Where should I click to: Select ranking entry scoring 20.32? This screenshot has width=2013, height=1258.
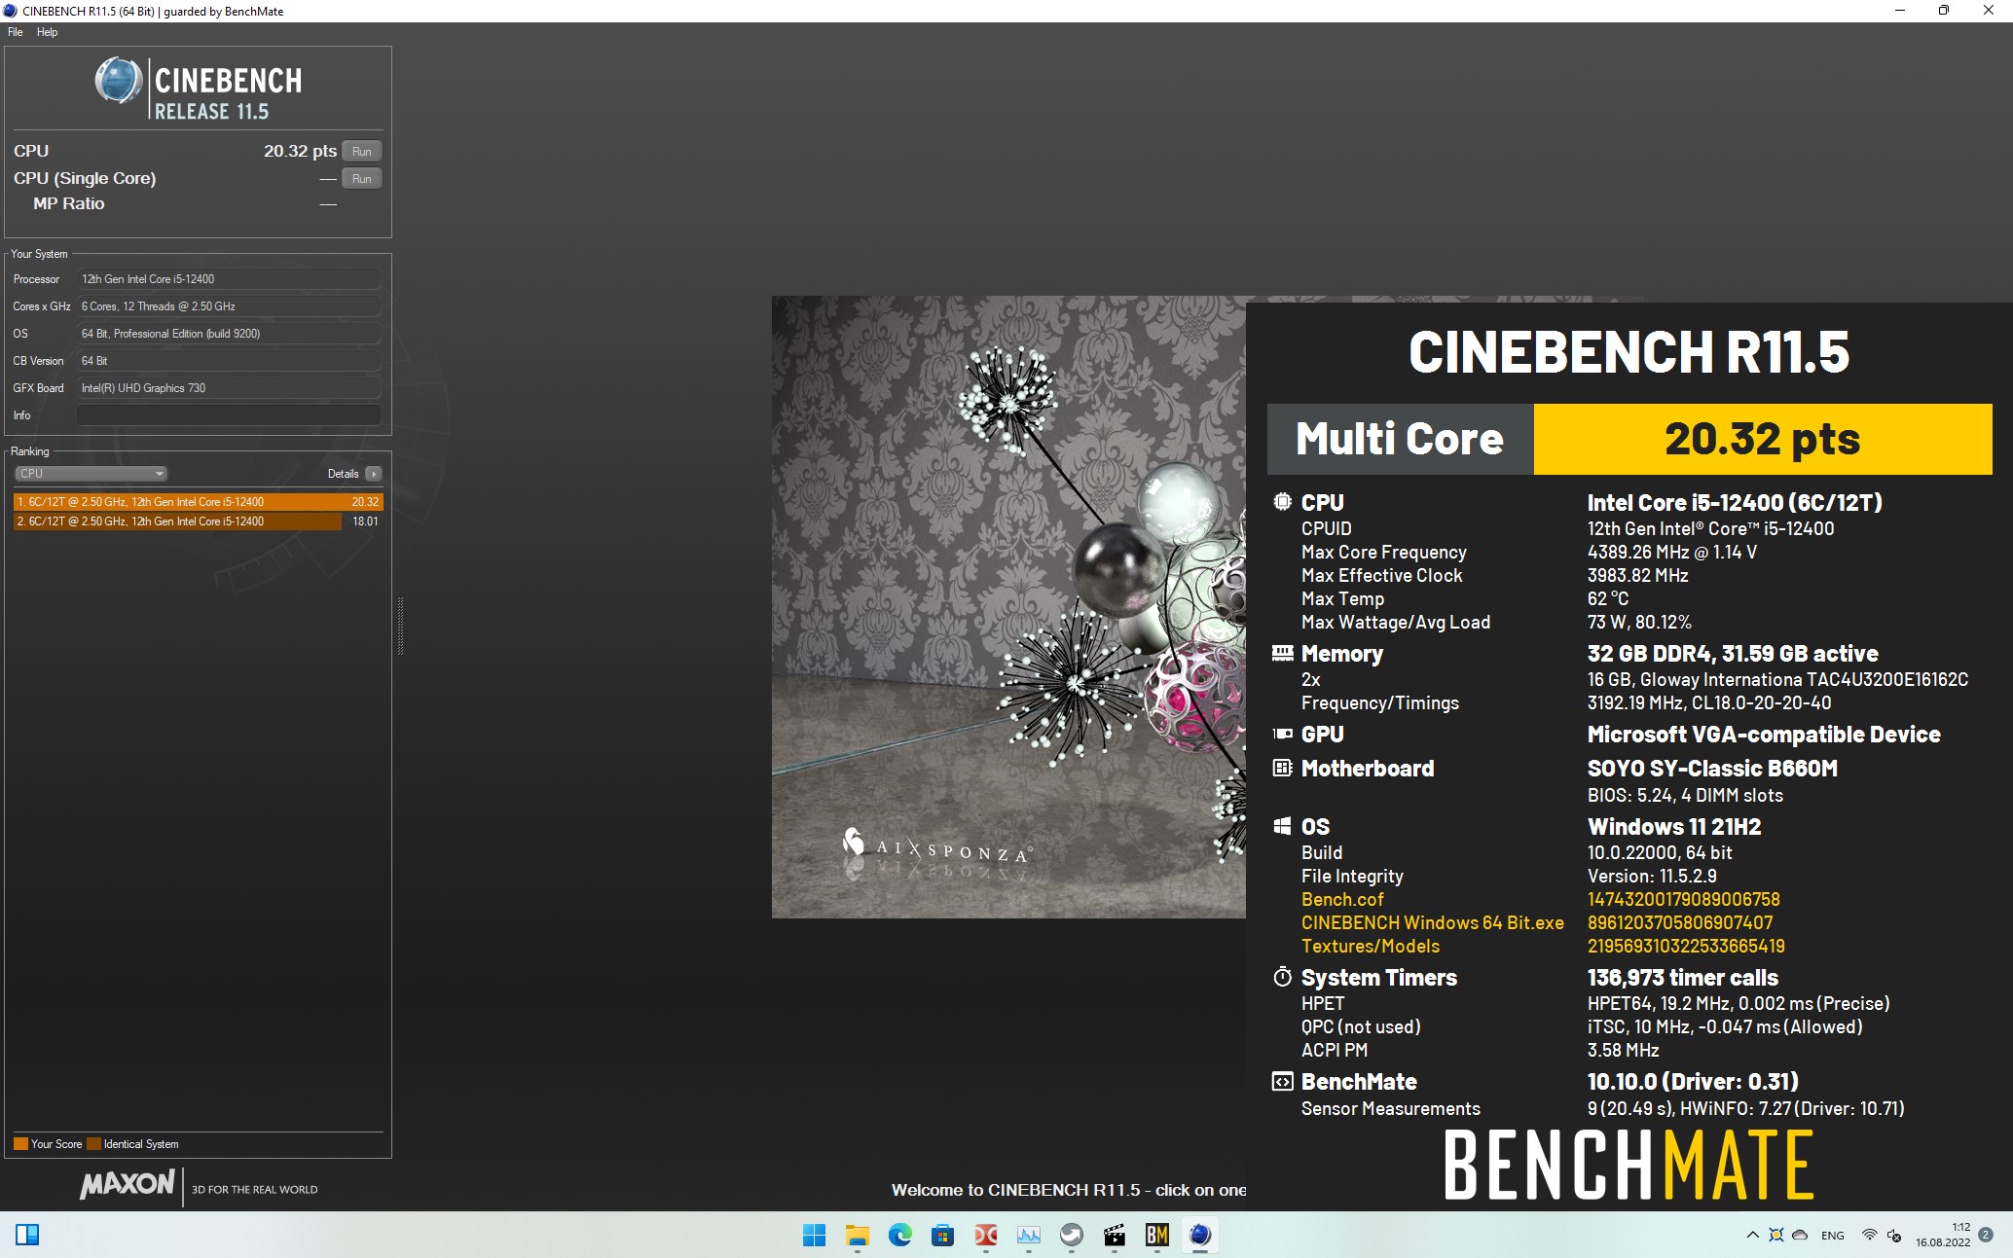198,502
